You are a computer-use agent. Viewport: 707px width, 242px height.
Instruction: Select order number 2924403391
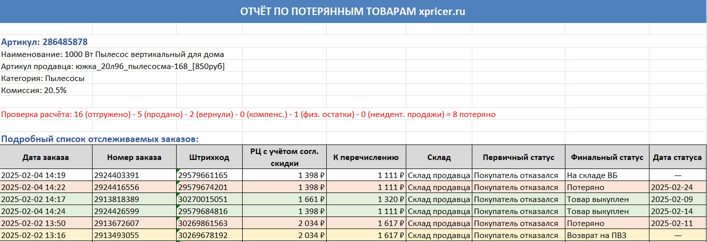(134, 175)
